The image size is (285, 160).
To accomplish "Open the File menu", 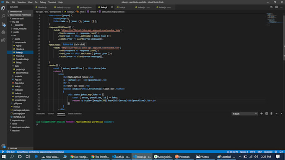I will pyautogui.click(x=8, y=2).
